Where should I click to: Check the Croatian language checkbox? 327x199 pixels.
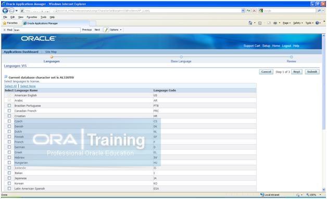pos(9,116)
